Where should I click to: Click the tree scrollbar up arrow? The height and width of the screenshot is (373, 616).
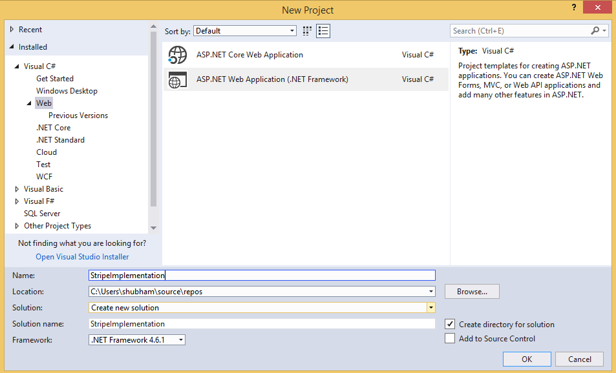pos(153,26)
